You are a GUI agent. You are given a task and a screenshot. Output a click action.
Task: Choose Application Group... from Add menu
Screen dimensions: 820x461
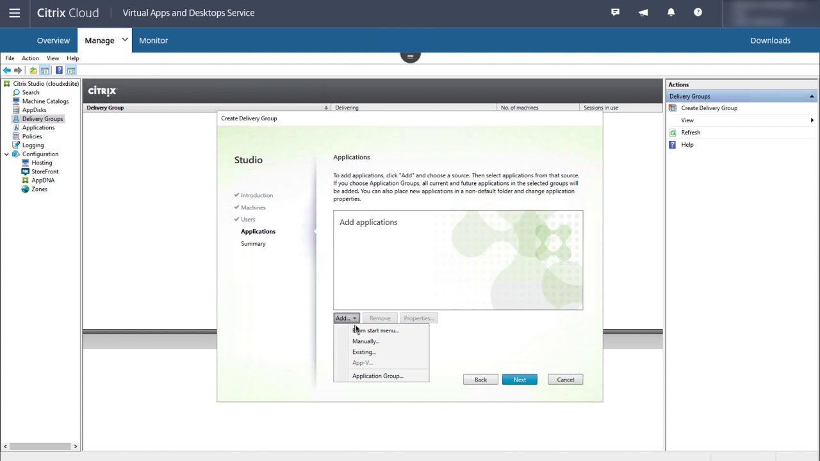click(x=381, y=376)
